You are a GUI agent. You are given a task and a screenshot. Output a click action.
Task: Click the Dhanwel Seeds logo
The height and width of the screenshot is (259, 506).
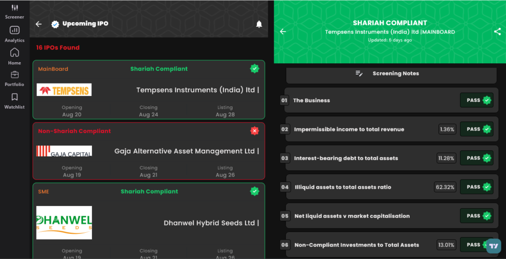[64, 222]
